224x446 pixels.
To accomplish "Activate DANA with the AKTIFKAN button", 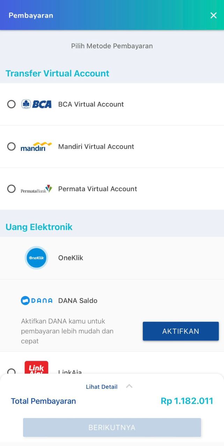I will tap(181, 331).
